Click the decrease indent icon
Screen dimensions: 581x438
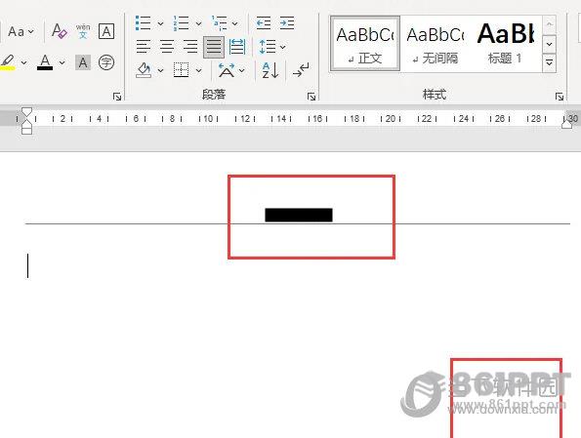point(264,23)
